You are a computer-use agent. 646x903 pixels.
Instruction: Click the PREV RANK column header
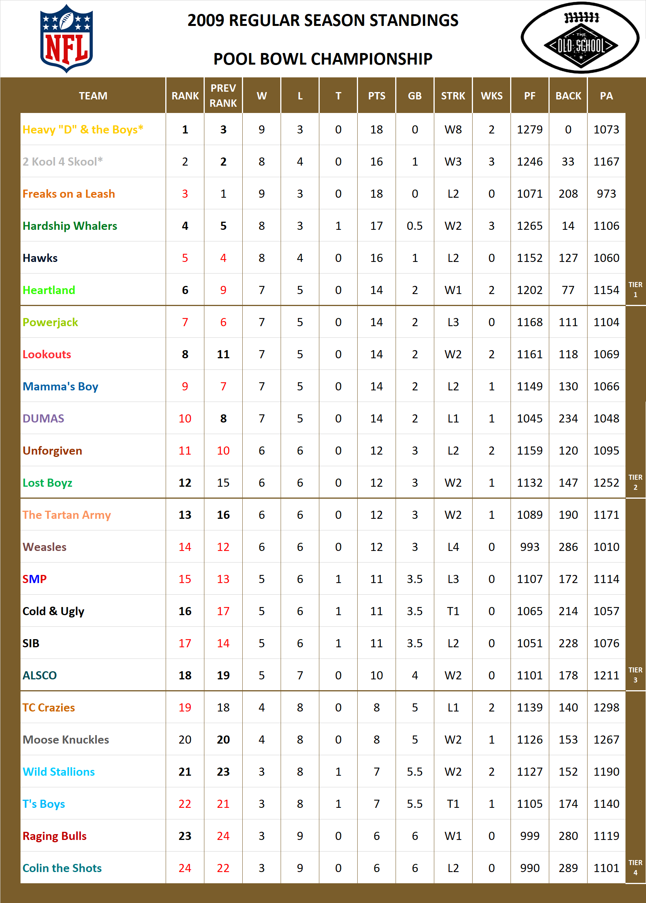(x=223, y=96)
